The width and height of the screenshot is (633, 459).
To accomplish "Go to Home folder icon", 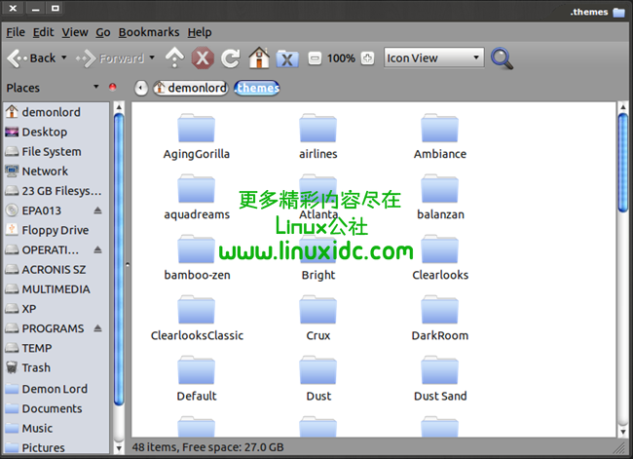I will (x=259, y=58).
